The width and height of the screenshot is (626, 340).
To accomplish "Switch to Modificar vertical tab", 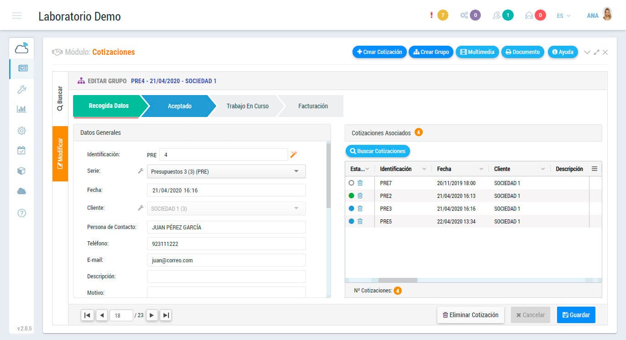I will 60,154.
